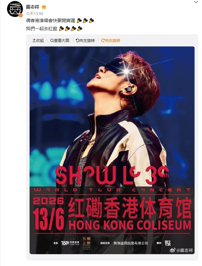Image resolution: width=202 pixels, height=266 pixels.
Task: Click the crown member icon beside username
Action: coord(44,7)
